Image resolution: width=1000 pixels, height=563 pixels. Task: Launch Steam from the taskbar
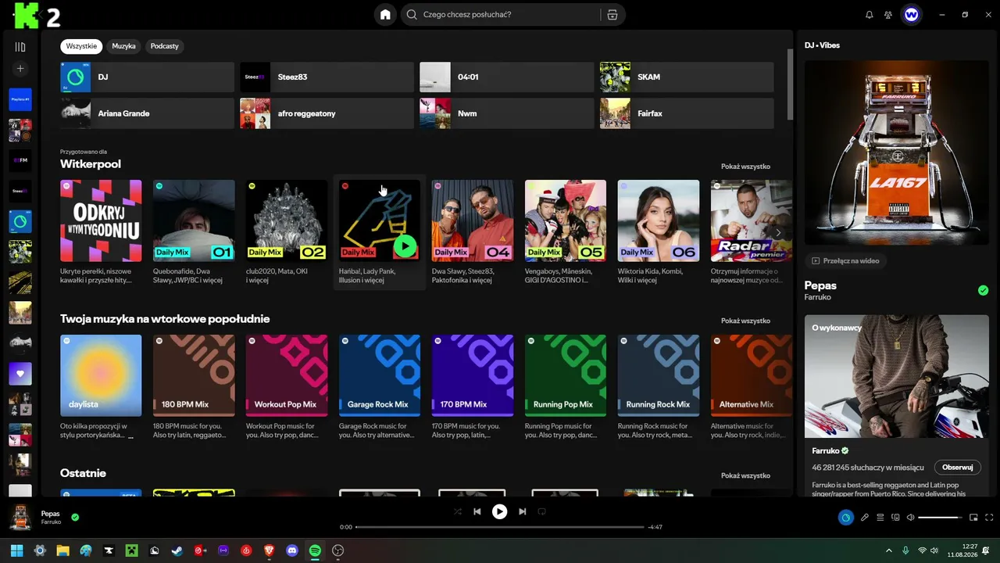[x=177, y=550]
